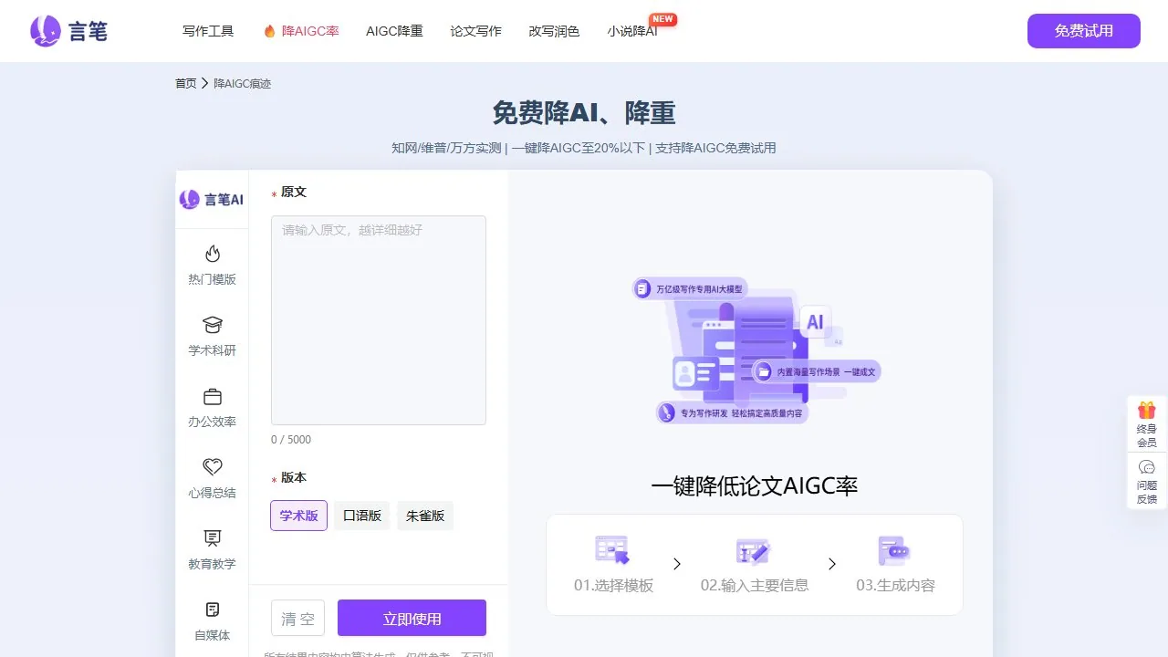This screenshot has width=1168, height=657.
Task: Go to 首页 in the breadcrumb
Action: click(x=185, y=83)
